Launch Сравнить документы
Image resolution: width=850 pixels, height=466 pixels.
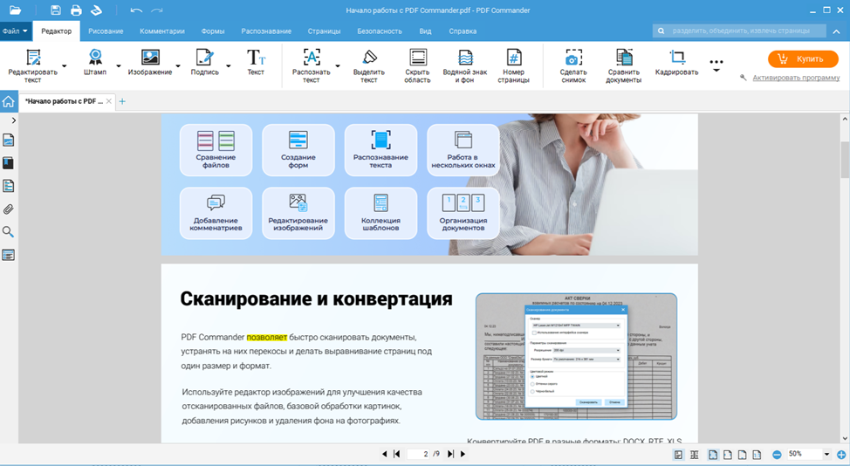tap(623, 65)
